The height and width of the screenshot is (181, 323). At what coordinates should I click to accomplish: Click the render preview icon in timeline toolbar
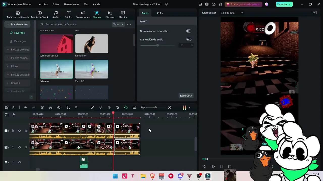[x=92, y=107]
